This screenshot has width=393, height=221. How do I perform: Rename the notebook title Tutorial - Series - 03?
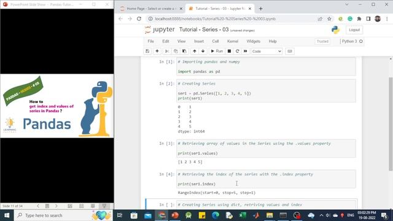(x=204, y=29)
